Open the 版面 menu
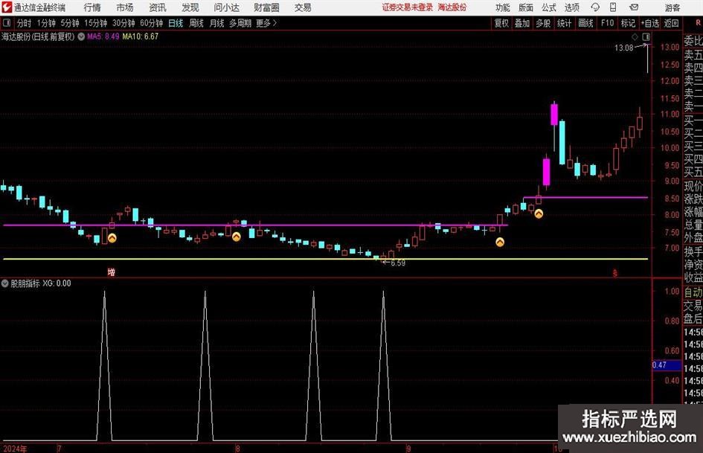 click(x=525, y=7)
